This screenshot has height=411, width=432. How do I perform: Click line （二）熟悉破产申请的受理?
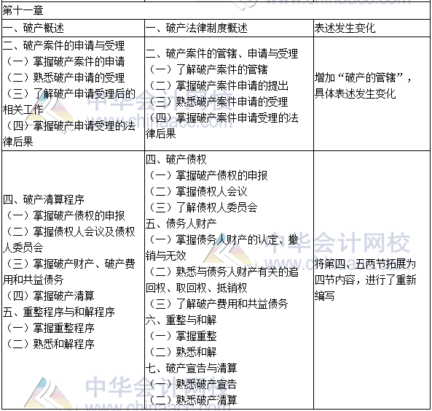[65, 77]
